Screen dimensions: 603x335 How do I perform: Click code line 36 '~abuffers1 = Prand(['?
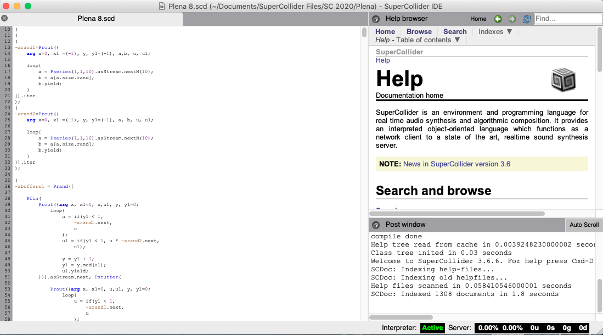coord(44,186)
